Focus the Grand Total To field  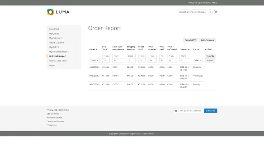[x=142, y=60]
